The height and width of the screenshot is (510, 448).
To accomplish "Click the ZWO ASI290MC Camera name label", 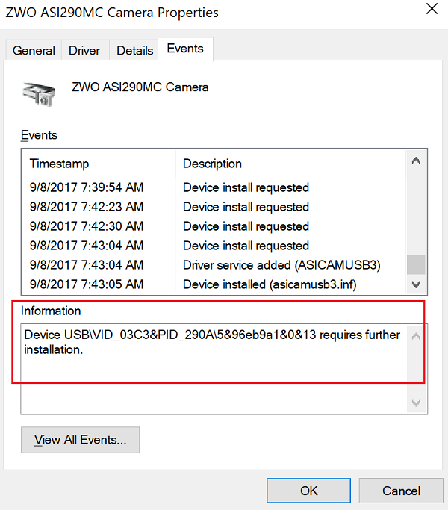I will (x=140, y=87).
